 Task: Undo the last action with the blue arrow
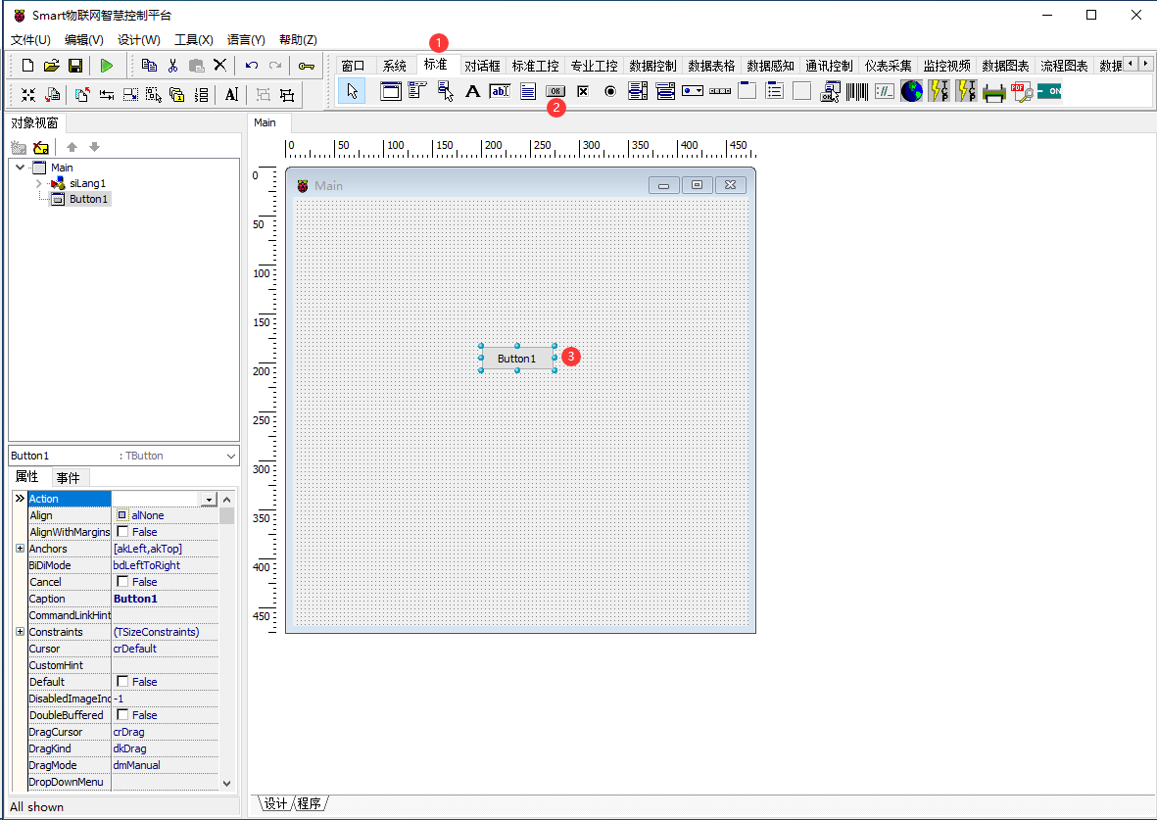[252, 66]
